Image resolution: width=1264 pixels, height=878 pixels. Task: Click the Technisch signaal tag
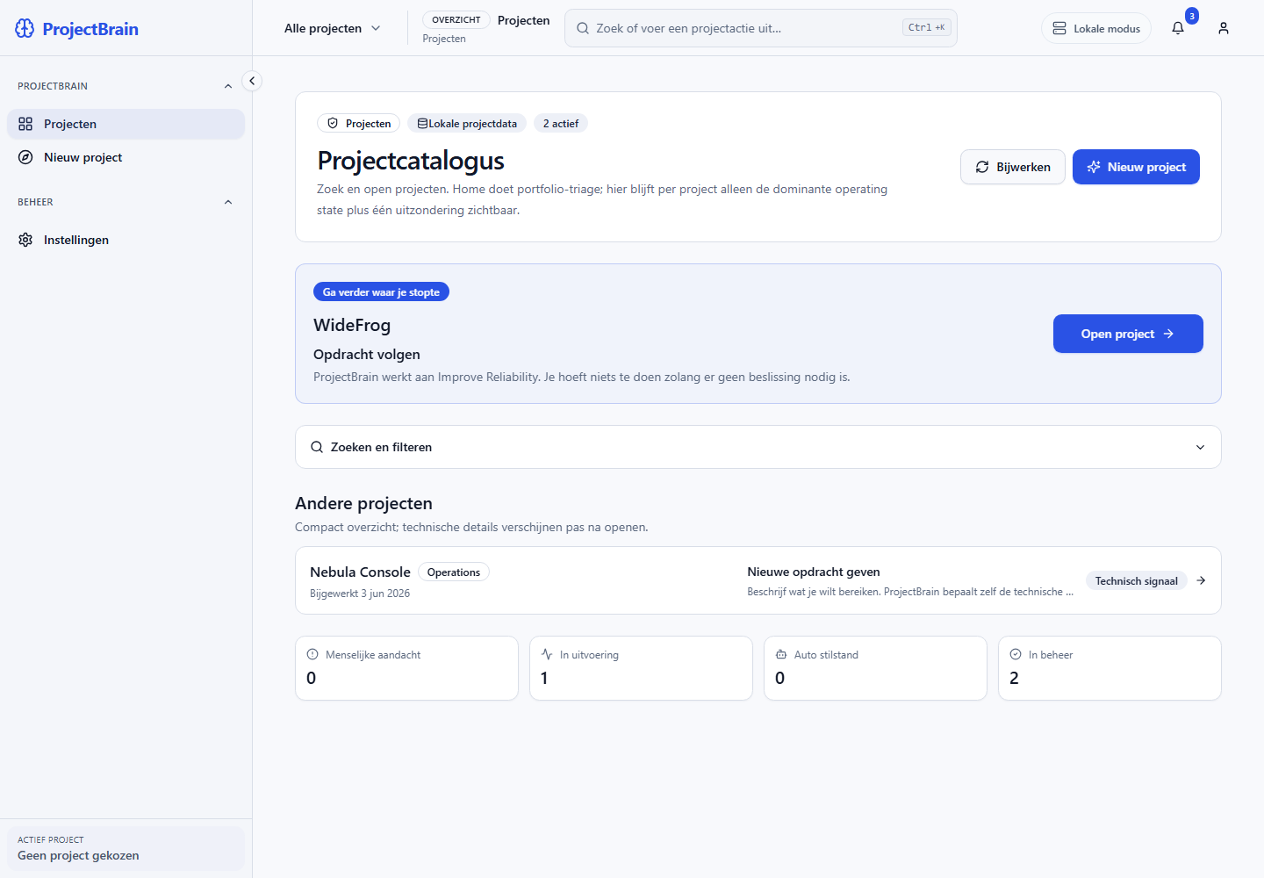[x=1137, y=580]
